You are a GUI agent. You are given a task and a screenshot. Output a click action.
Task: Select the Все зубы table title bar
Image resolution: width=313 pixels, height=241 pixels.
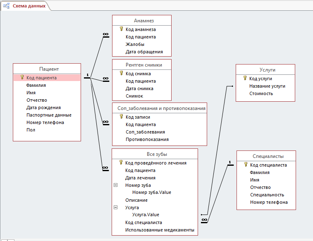tap(155, 154)
